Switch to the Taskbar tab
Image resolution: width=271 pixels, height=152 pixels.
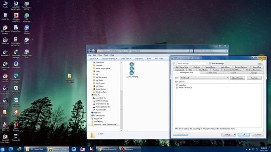(216, 70)
